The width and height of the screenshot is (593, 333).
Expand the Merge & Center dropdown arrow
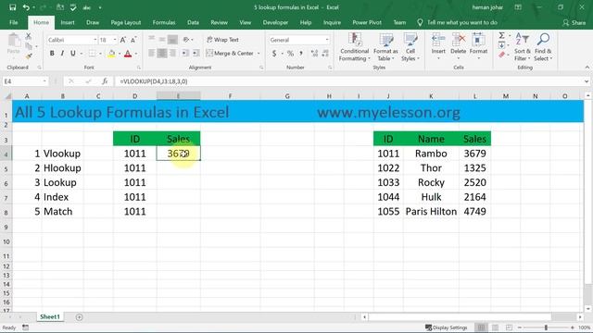click(x=259, y=54)
